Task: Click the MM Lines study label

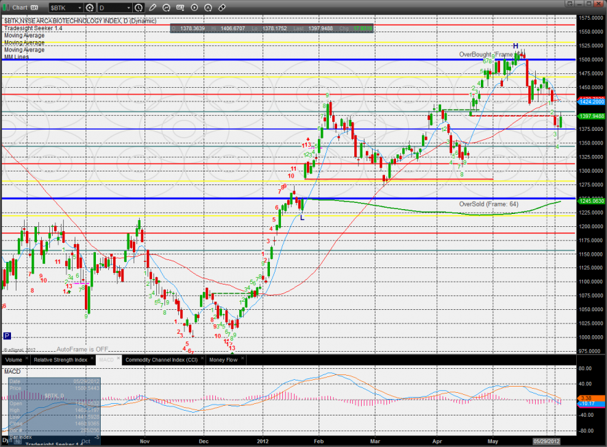Action: pyautogui.click(x=16, y=57)
